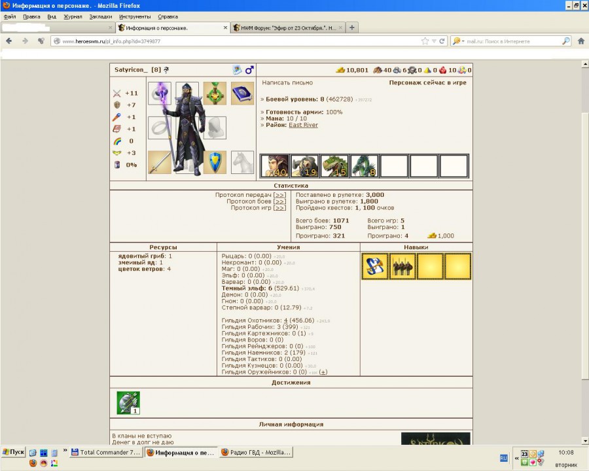Click the page scrollbar up arrow

coord(585,64)
